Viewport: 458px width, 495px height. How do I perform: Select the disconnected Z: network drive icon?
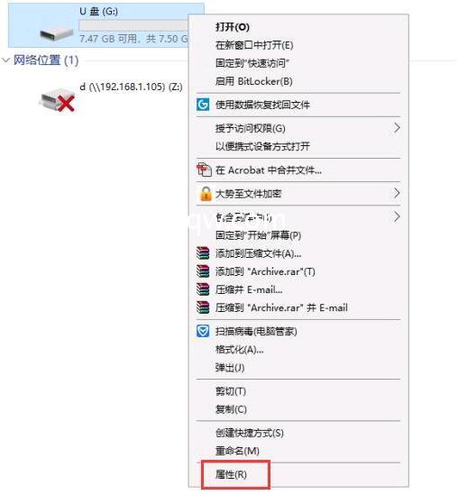coord(57,101)
